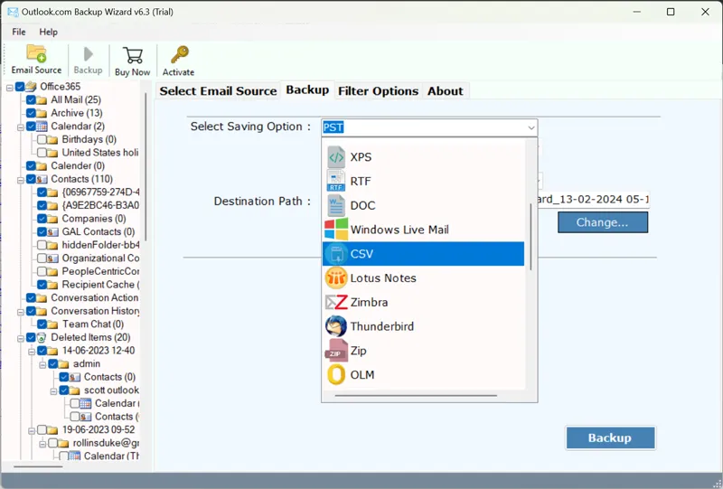Open the Help menu
Image resolution: width=723 pixels, height=489 pixels.
[x=48, y=32]
